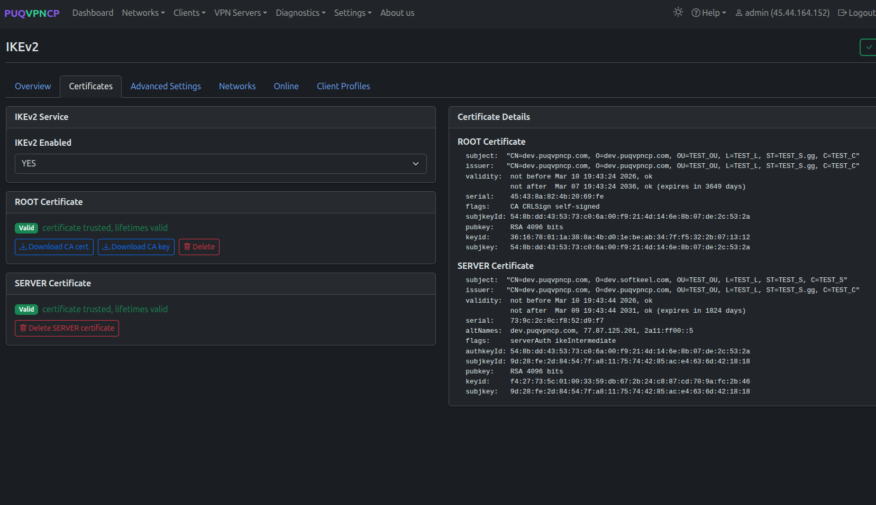Viewport: 876px width, 505px height.
Task: Log out using the Logout link
Action: (x=857, y=13)
